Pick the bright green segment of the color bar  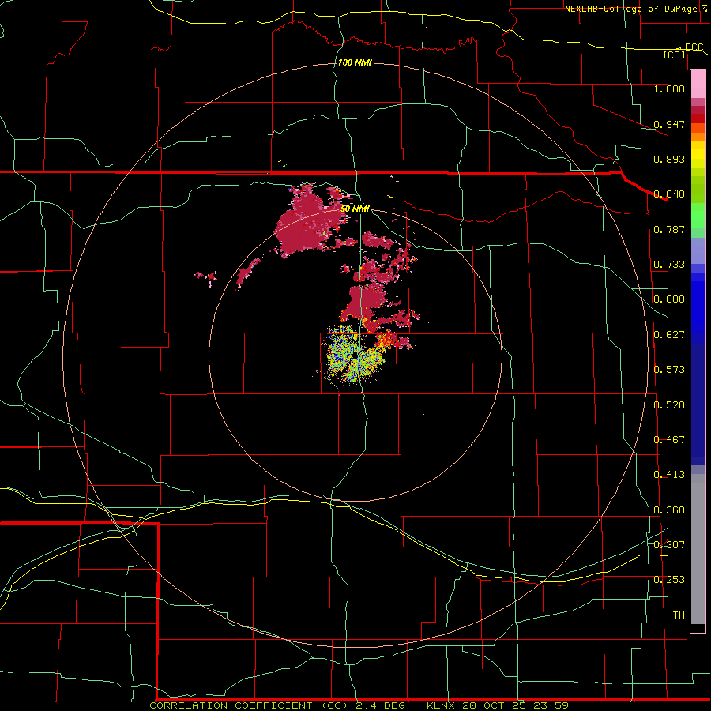click(698, 216)
